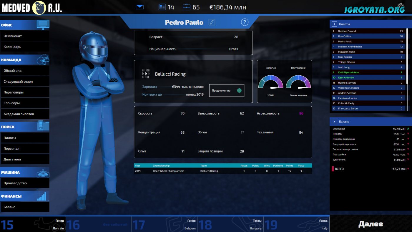Select the day 17 Belgium race in calendar
Viewport: 412px width, 232px height.
pos(165,225)
